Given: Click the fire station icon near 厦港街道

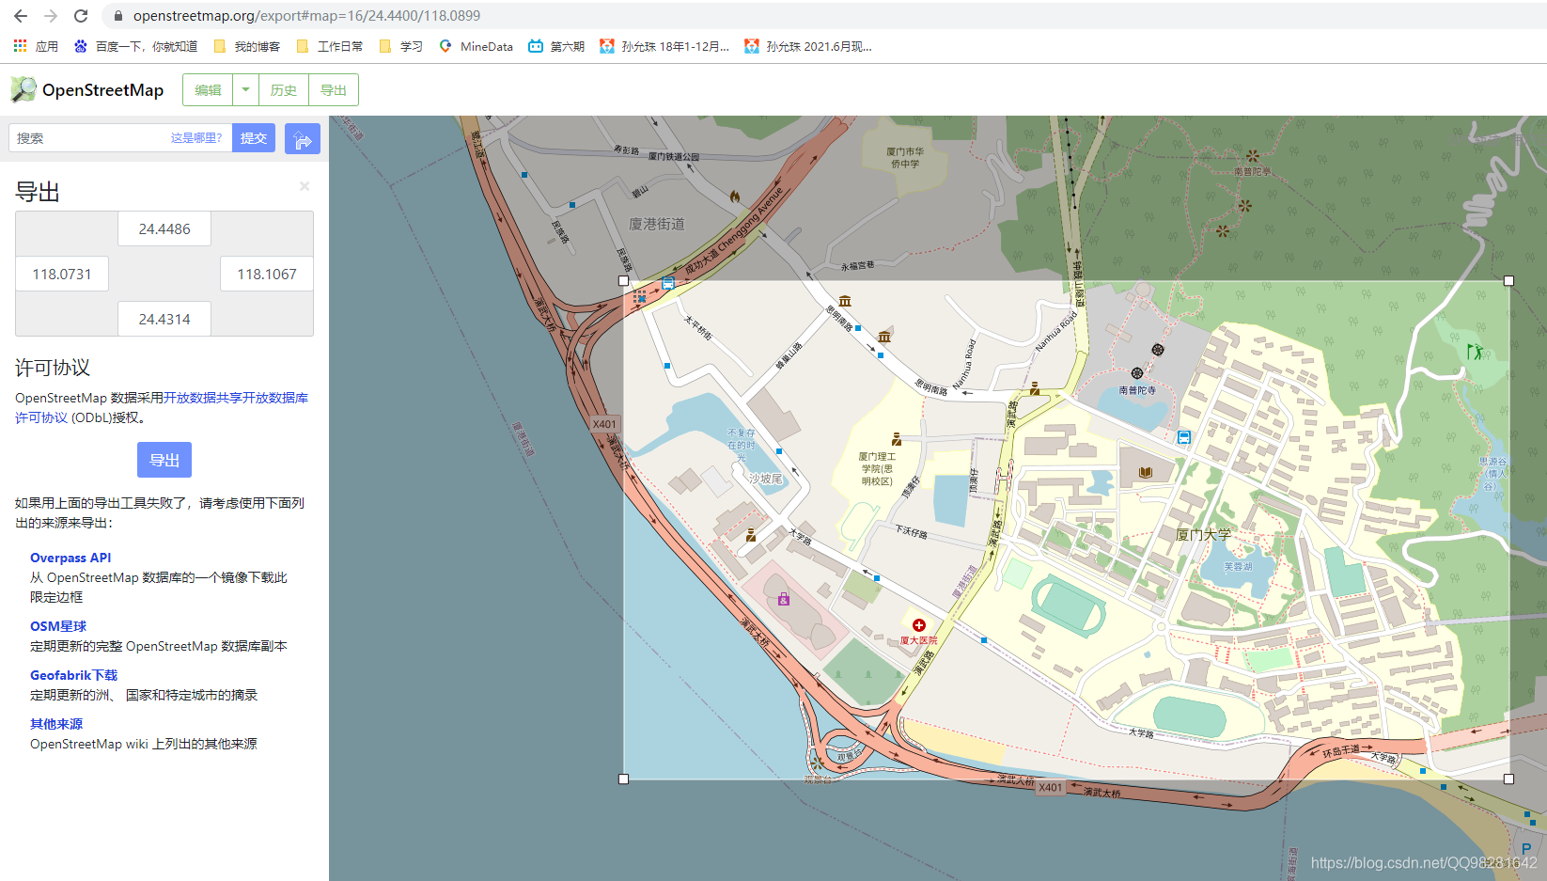Looking at the screenshot, I should click(x=735, y=196).
